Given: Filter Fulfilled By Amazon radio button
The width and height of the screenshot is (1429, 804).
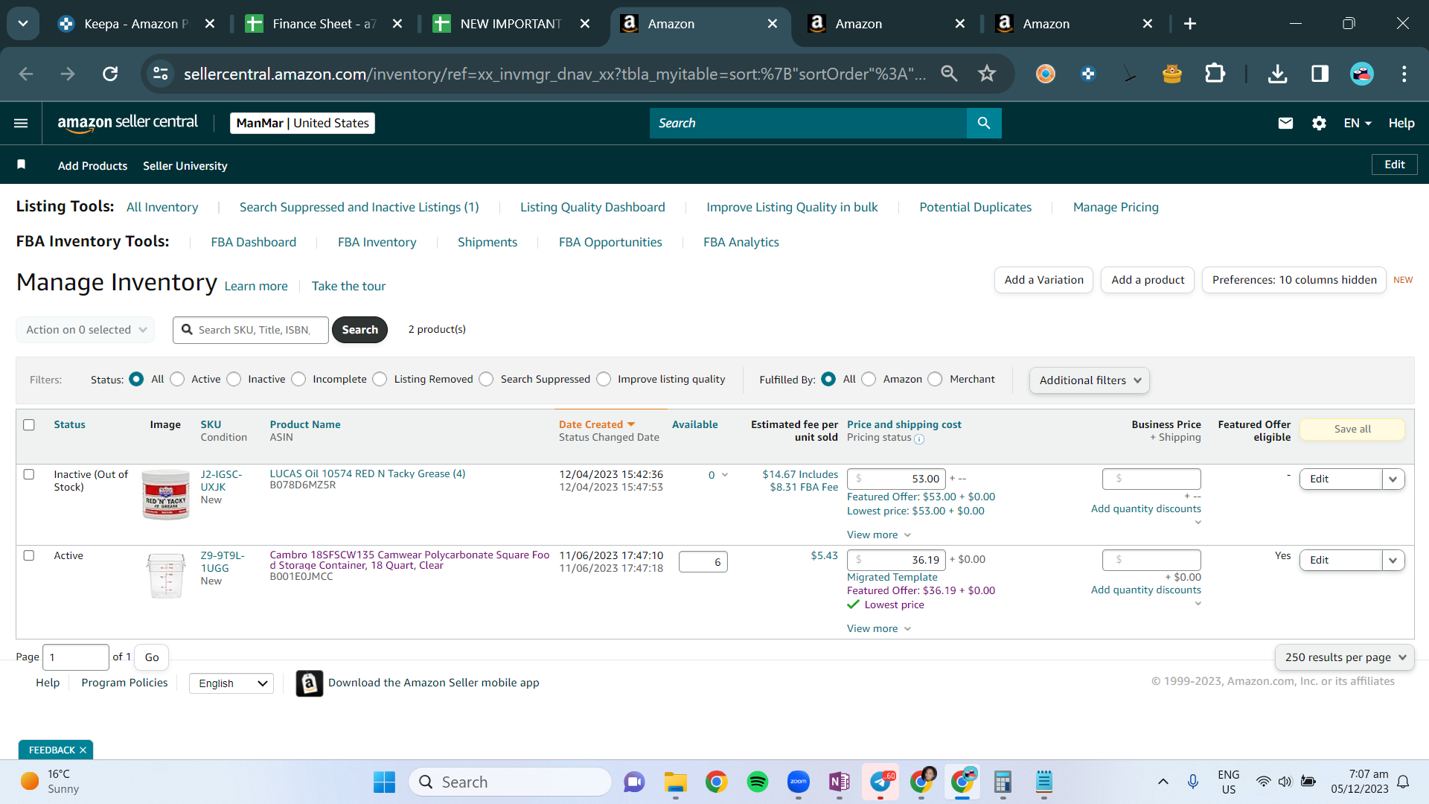Looking at the screenshot, I should pyautogui.click(x=869, y=379).
